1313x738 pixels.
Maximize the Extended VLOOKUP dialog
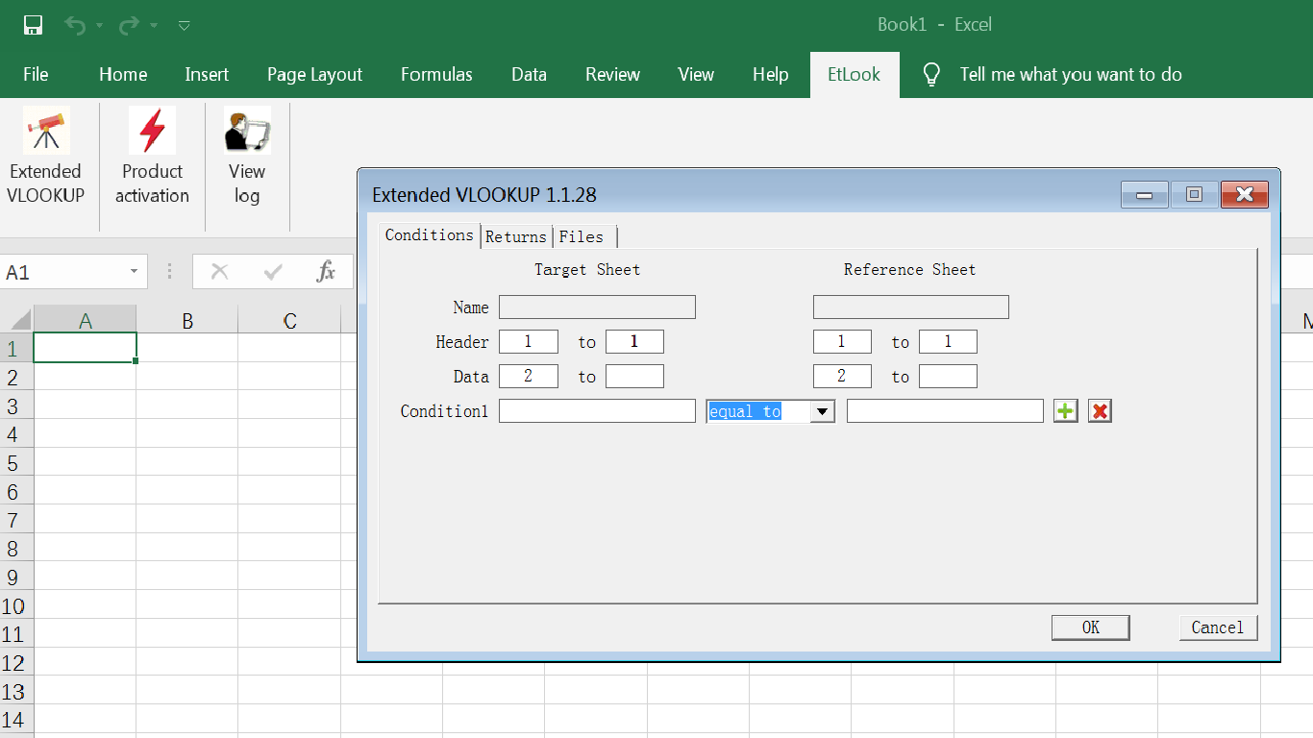click(x=1194, y=194)
